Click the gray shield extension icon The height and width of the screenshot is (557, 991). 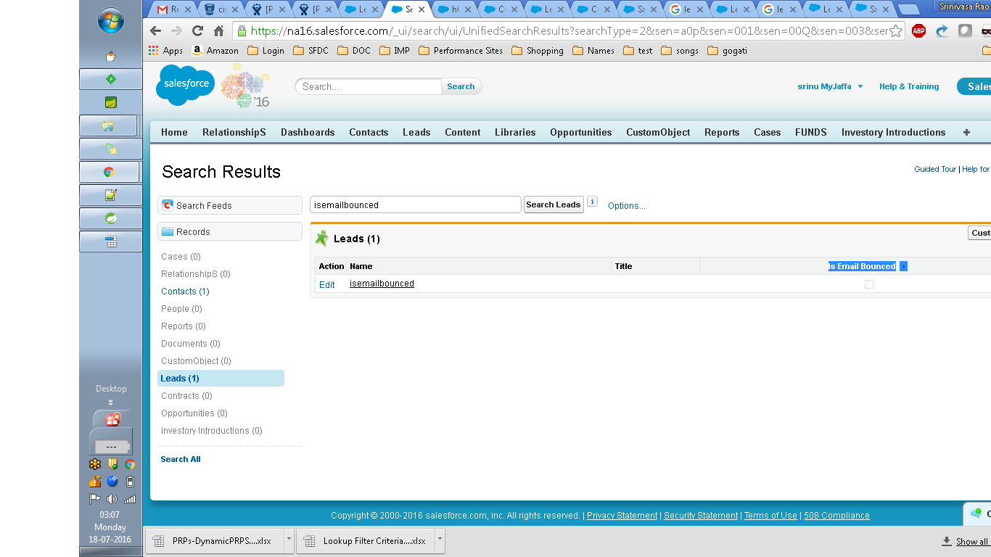pyautogui.click(x=965, y=31)
